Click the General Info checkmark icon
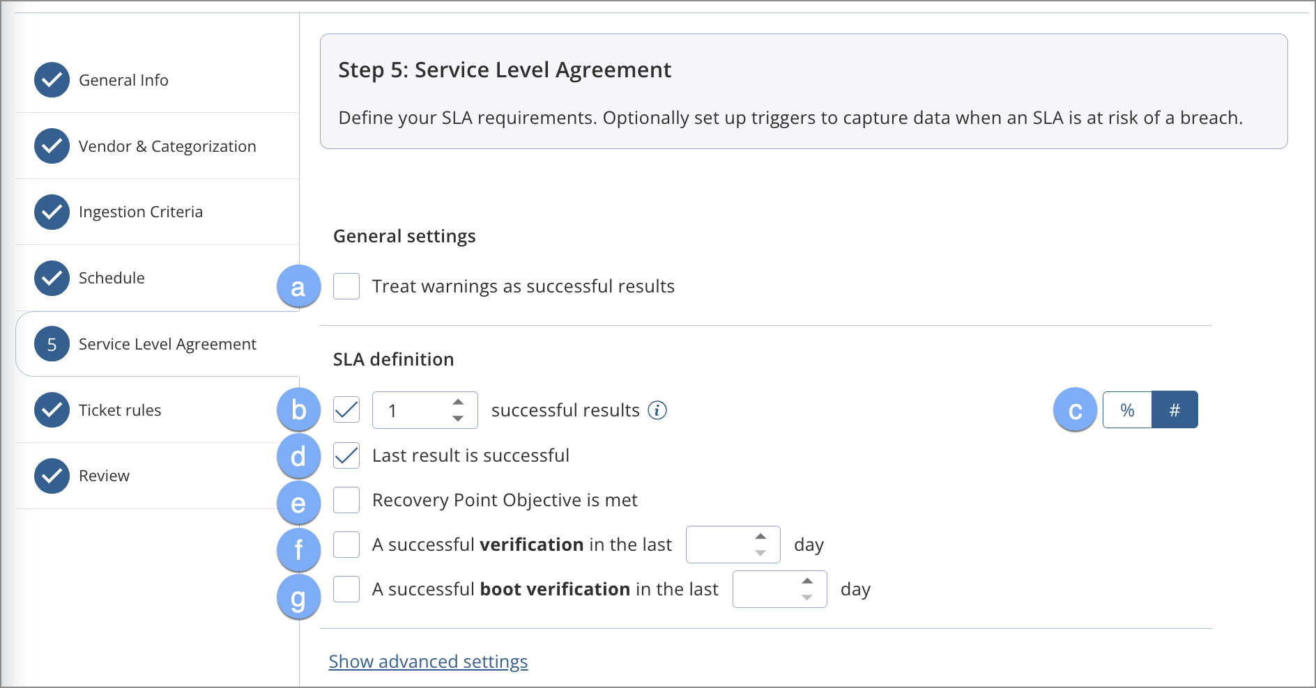This screenshot has height=688, width=1316. (52, 80)
